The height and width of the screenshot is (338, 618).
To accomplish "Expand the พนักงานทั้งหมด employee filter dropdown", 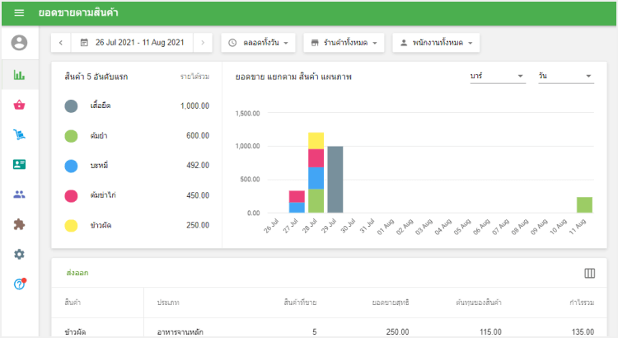I will coord(437,42).
